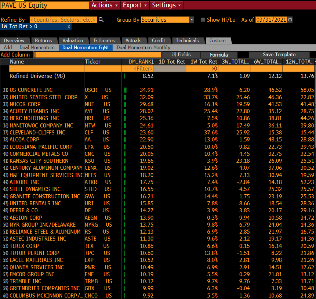Click the 12W_TOTA column header
Screen dimensions: 316x299
point(298,62)
